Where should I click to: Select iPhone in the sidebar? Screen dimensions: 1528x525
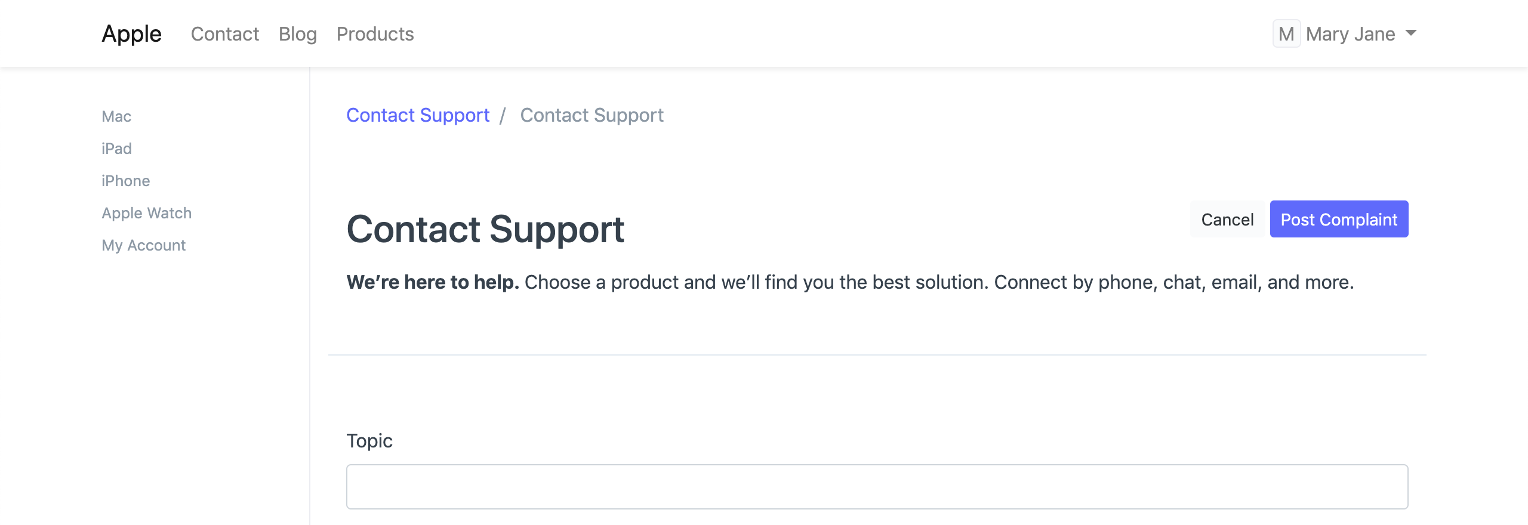tap(125, 180)
